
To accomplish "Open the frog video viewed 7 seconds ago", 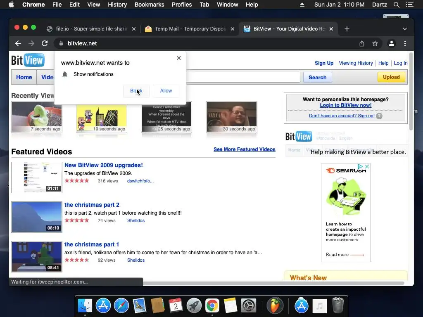I will (x=37, y=117).
